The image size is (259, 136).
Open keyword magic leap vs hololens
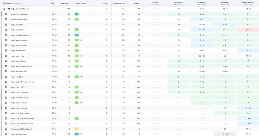pyautogui.click(x=19, y=40)
